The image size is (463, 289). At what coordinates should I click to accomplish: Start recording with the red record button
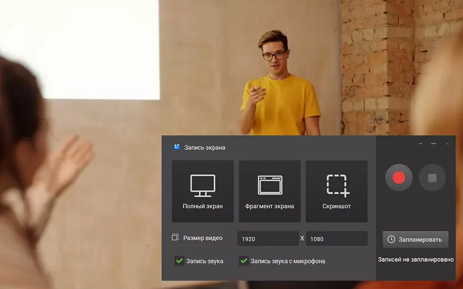click(x=399, y=178)
